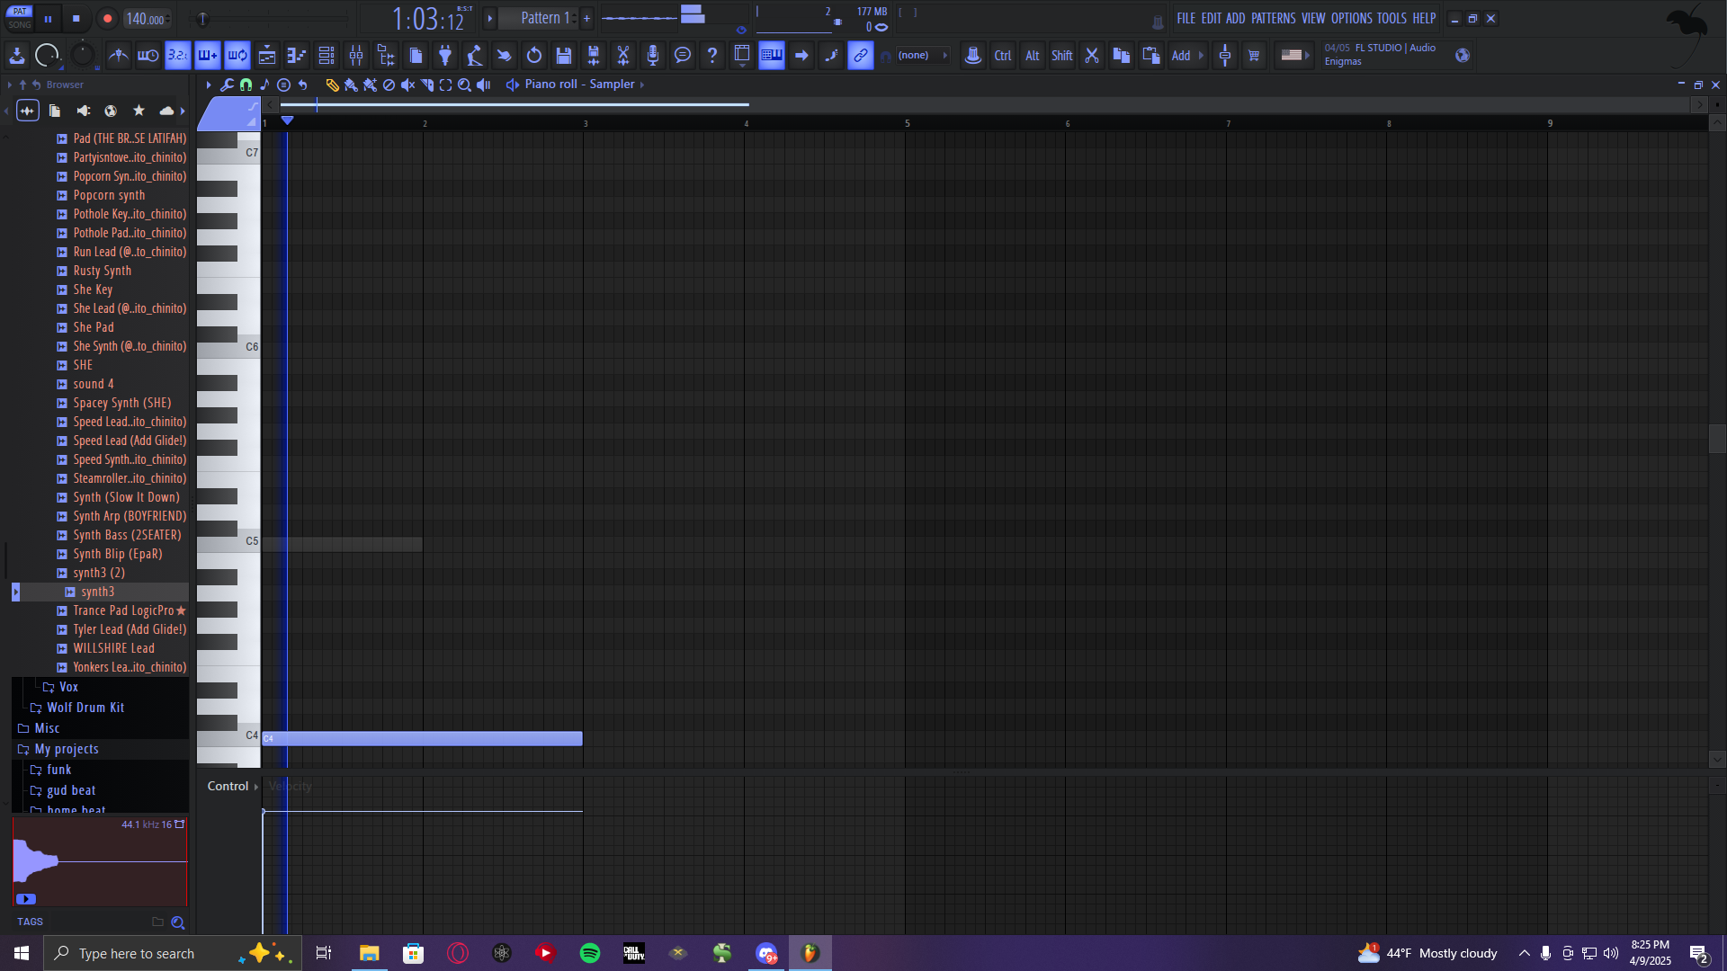Open the channel rack icon
The height and width of the screenshot is (971, 1727).
(327, 56)
